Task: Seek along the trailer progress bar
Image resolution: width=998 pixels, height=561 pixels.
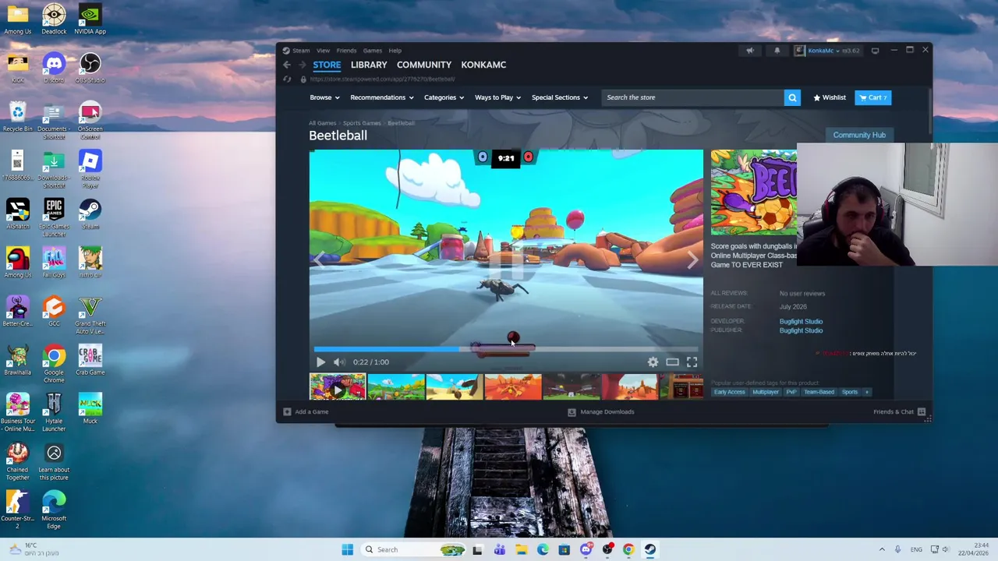Action: tap(506, 349)
